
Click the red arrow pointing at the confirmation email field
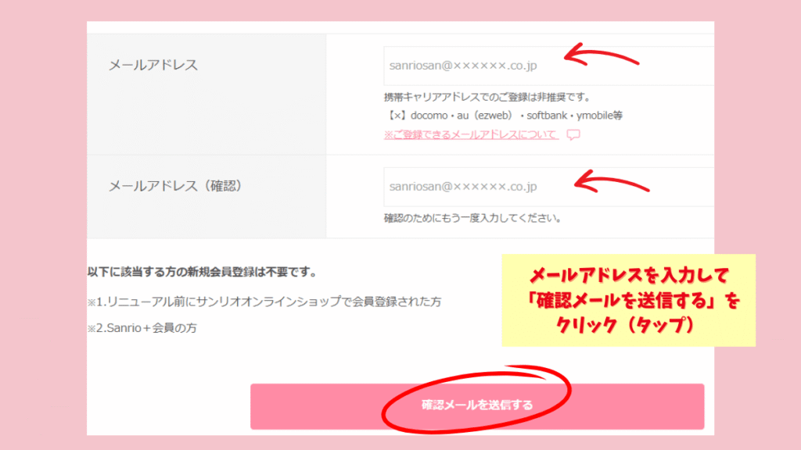click(612, 181)
